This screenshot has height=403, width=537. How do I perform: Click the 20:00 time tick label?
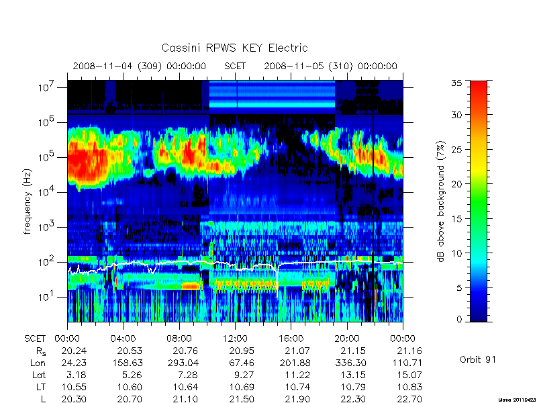pyautogui.click(x=347, y=339)
